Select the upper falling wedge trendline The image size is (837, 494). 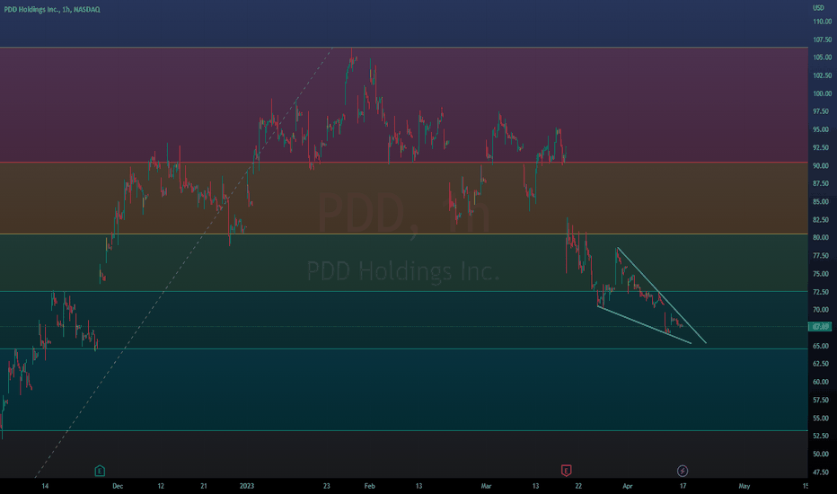(662, 296)
